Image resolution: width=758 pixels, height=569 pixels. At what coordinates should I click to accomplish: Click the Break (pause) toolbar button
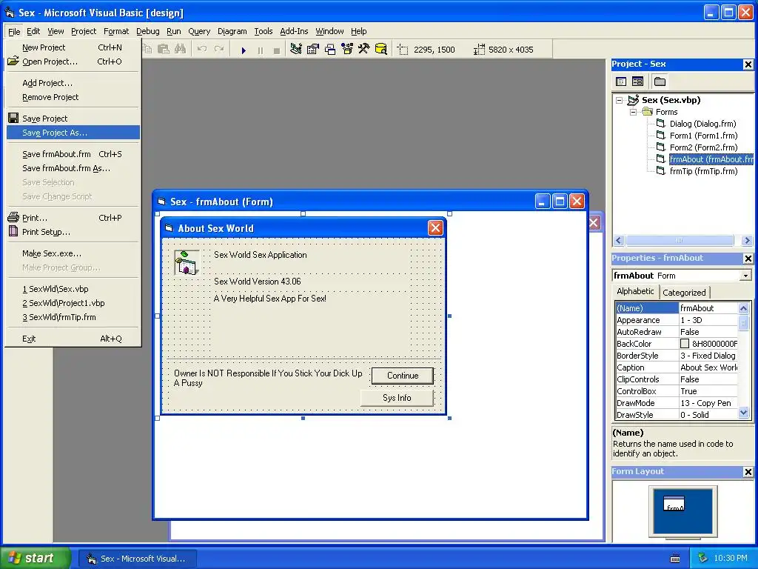coord(261,50)
